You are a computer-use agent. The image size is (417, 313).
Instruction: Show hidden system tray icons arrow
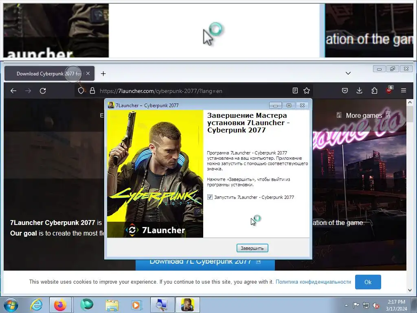346,305
